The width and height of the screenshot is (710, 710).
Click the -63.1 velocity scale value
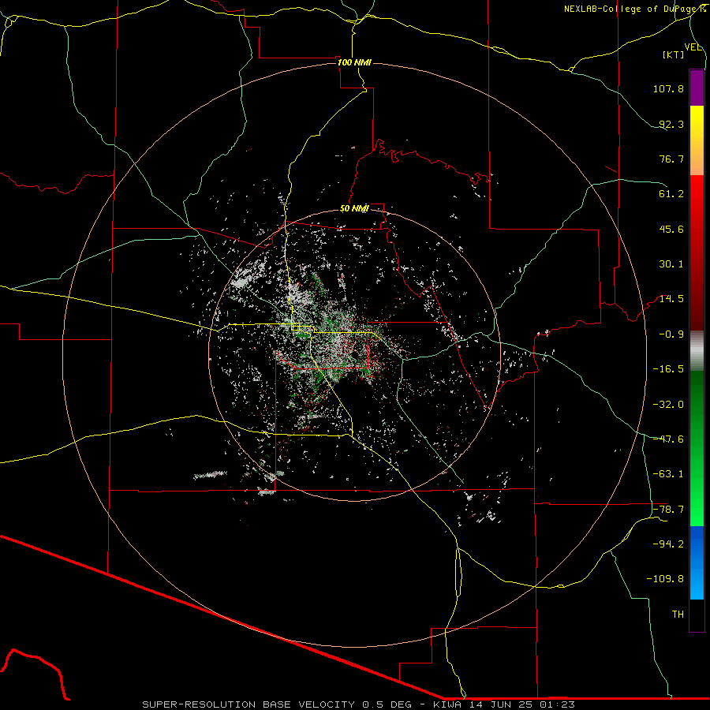click(668, 474)
